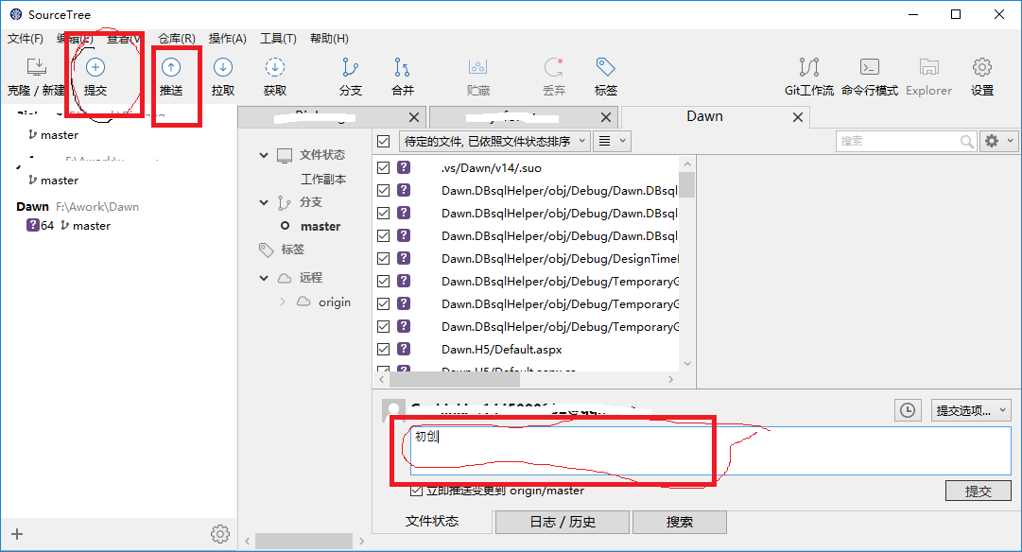Click the unknown status icon for .vs/Dawn/v14/.suo

coord(404,167)
